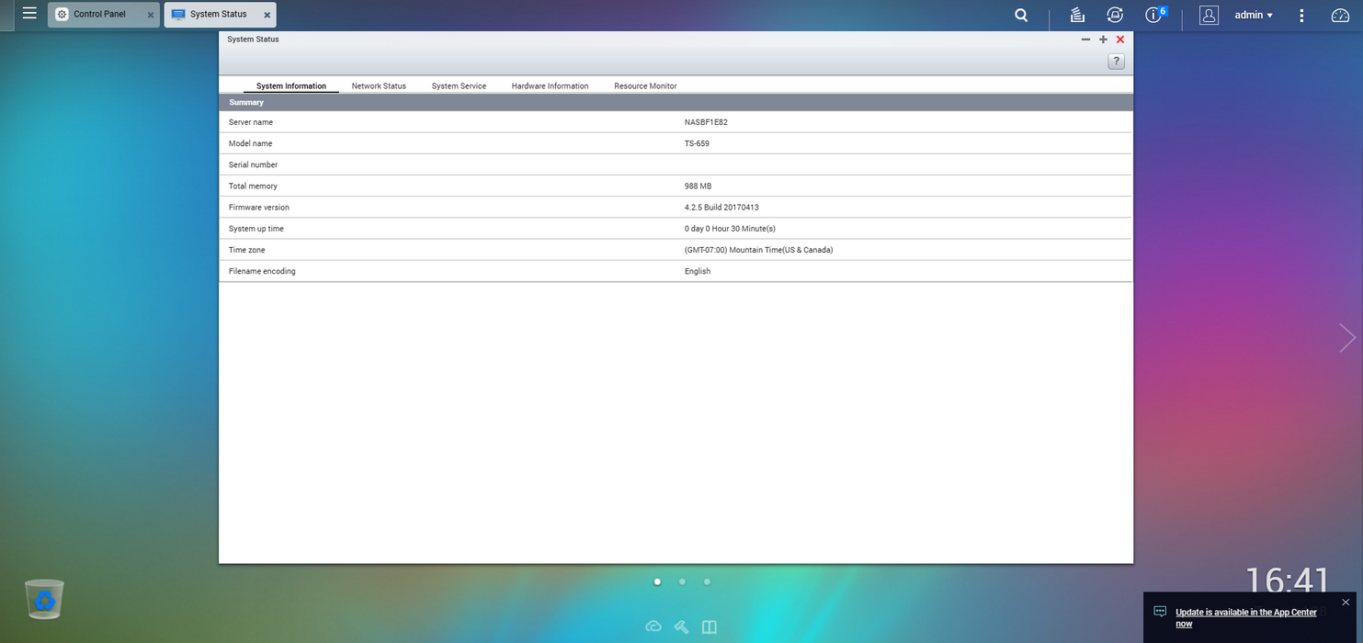Open the main hamburger menu
This screenshot has height=643, width=1363.
29,14
